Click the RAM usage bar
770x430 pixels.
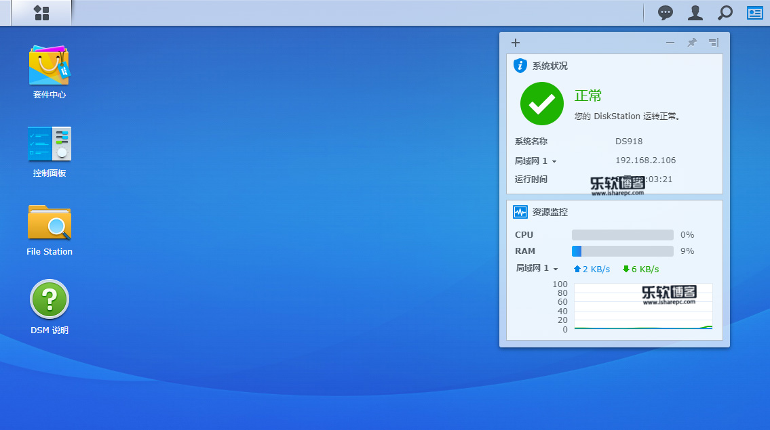pyautogui.click(x=623, y=251)
